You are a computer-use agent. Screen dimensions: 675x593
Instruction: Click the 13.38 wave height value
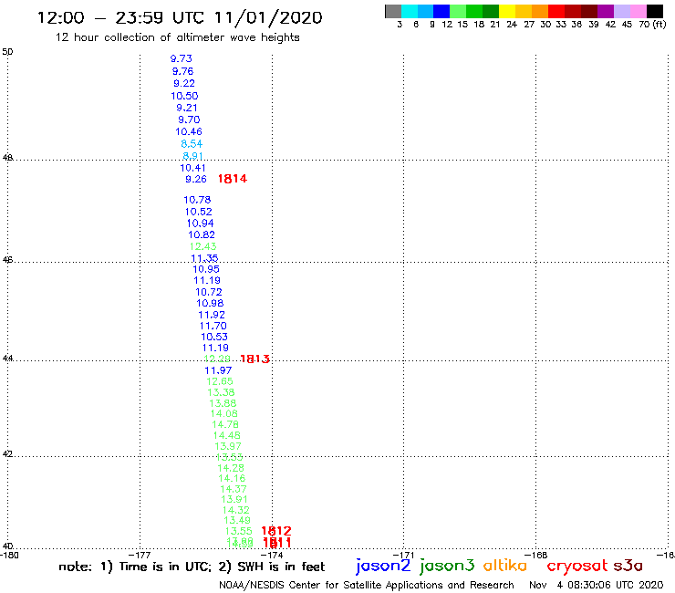222,392
